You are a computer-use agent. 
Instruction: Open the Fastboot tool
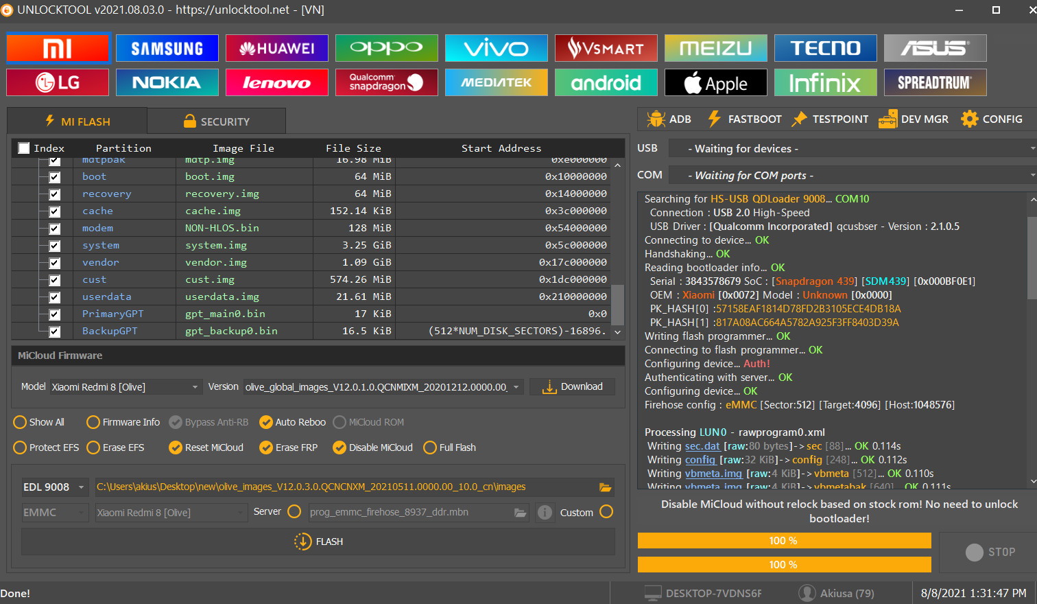click(744, 119)
